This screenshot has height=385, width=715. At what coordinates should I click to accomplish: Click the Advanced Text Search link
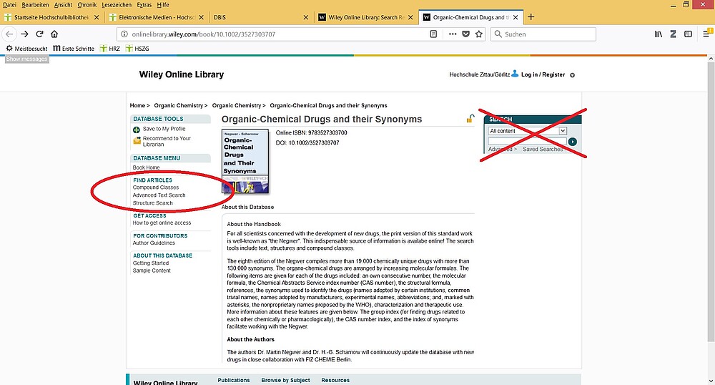point(159,195)
